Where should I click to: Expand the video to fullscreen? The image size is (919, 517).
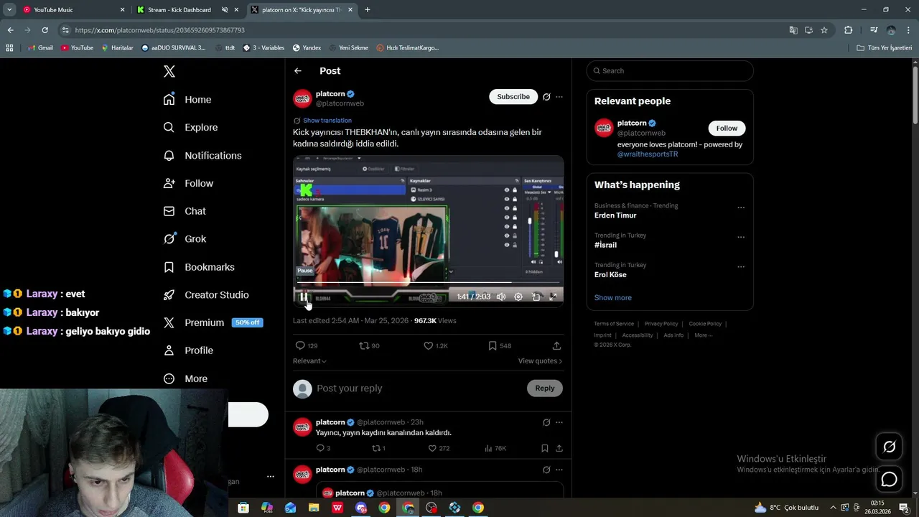[553, 297]
